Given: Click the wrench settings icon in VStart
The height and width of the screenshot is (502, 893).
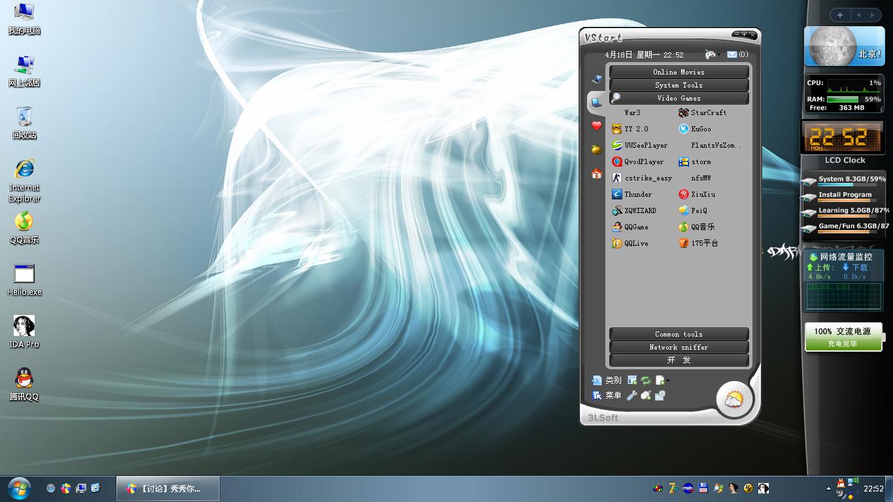Looking at the screenshot, I should (x=632, y=395).
